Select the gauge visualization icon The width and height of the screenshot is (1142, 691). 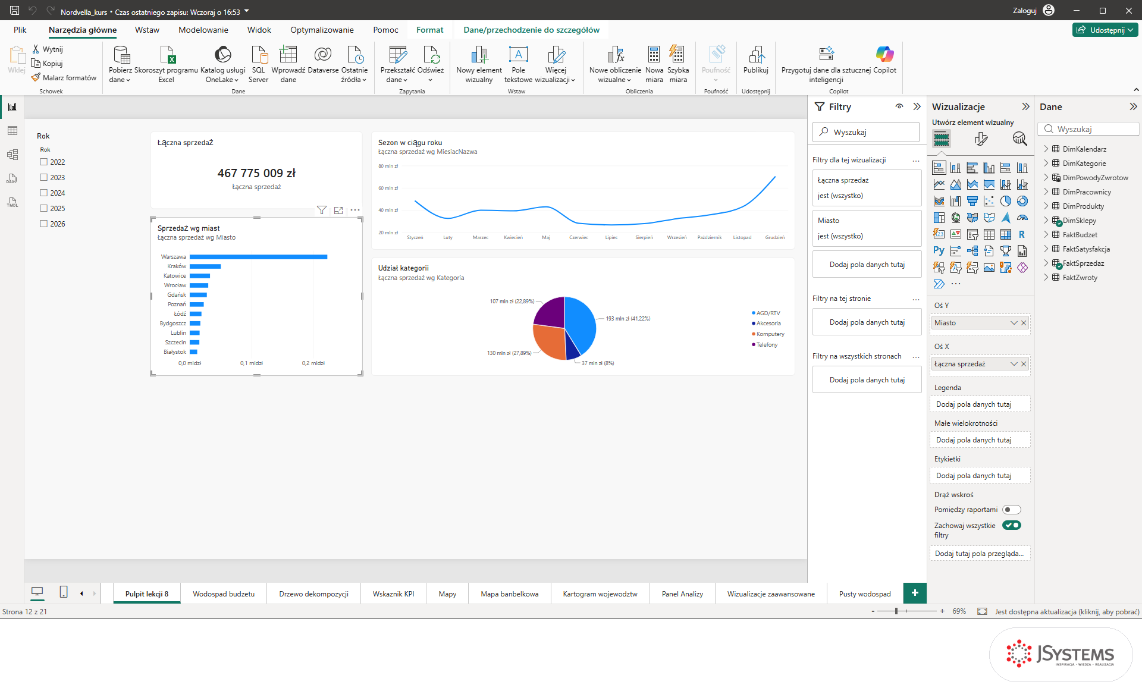[x=1022, y=218]
